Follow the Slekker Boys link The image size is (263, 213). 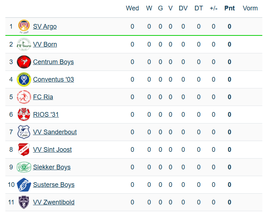[x=52, y=167]
